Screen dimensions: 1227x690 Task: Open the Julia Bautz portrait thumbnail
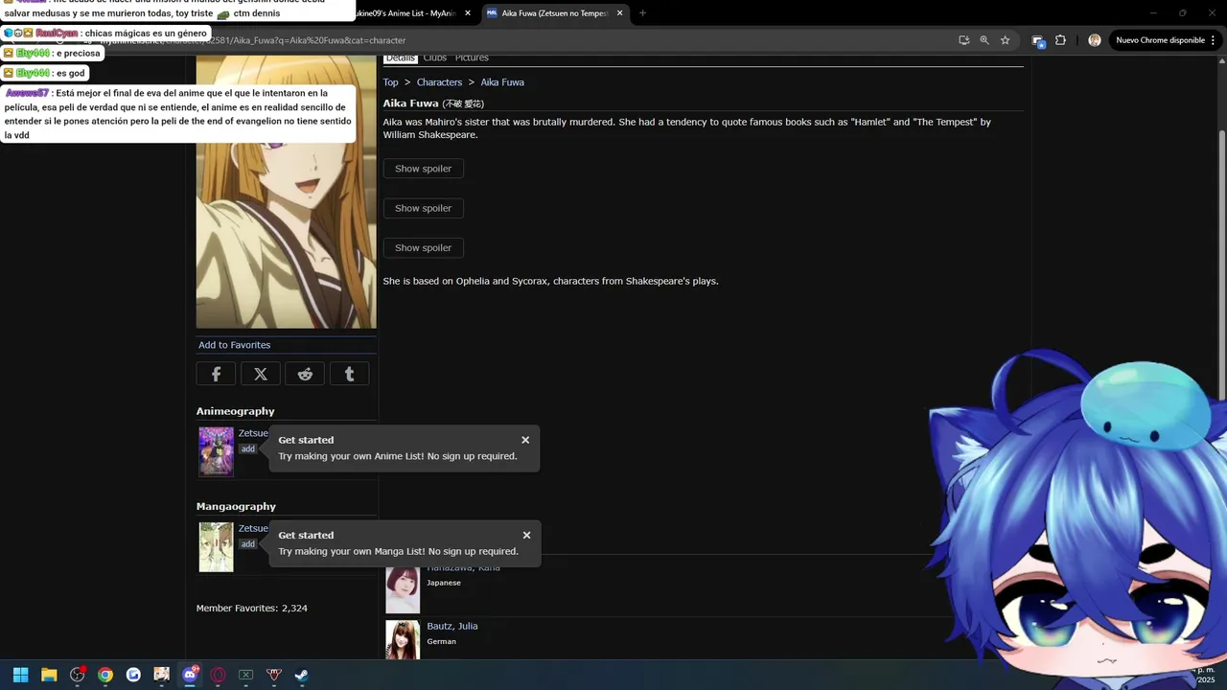click(x=403, y=639)
